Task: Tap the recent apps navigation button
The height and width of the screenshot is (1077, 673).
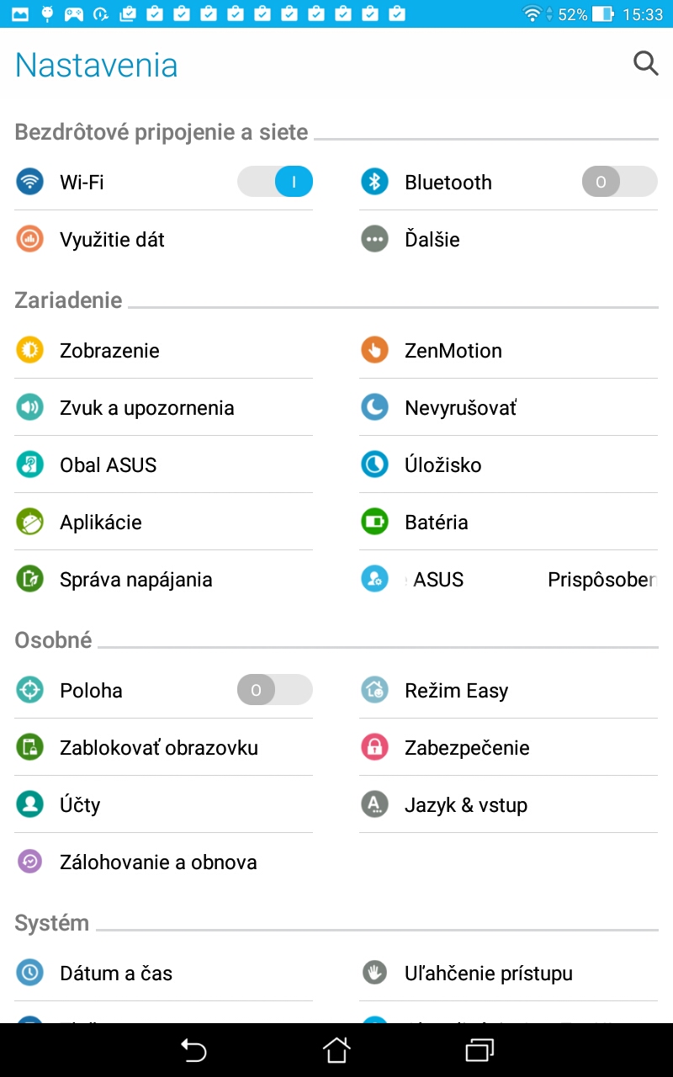Action: (479, 1049)
